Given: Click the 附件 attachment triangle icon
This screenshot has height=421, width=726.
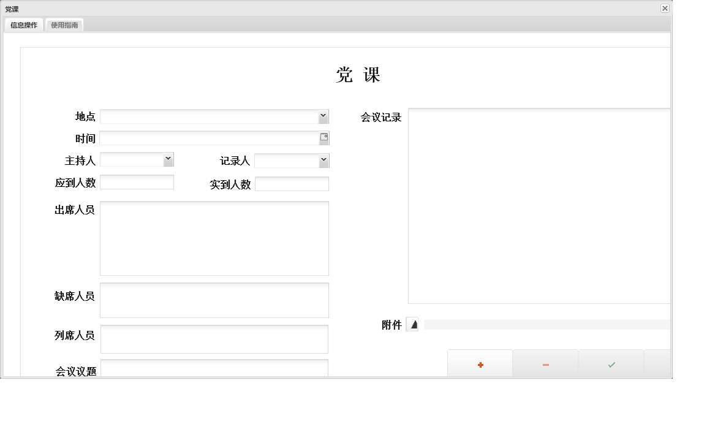Looking at the screenshot, I should click(413, 325).
